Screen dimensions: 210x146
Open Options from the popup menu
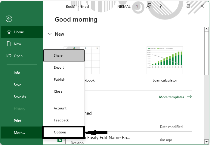click(63, 132)
